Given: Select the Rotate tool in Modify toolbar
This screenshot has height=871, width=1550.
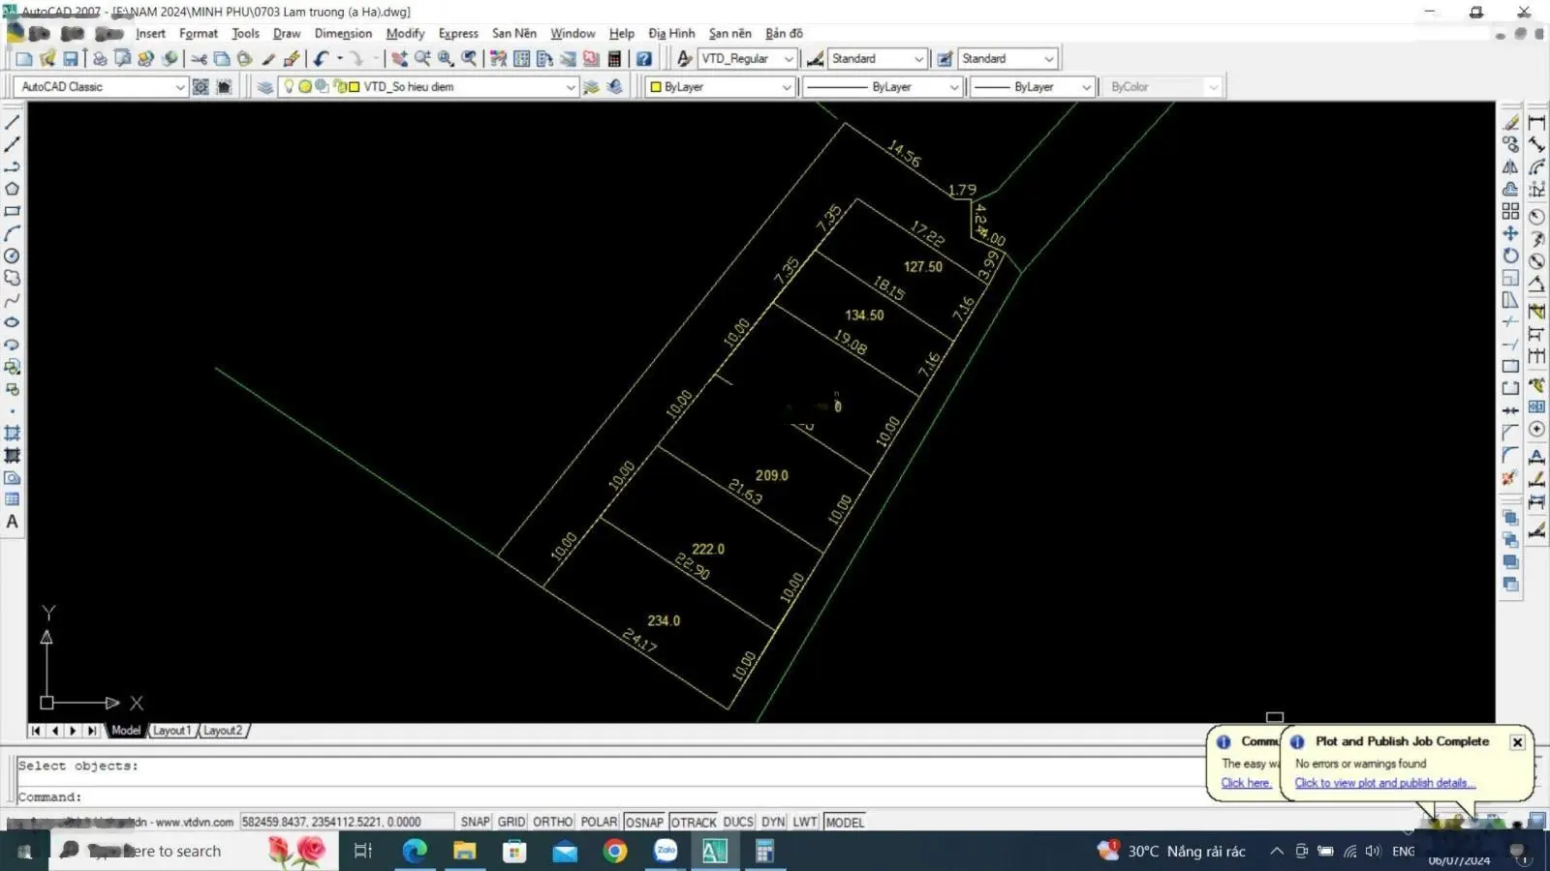Looking at the screenshot, I should [x=1510, y=255].
